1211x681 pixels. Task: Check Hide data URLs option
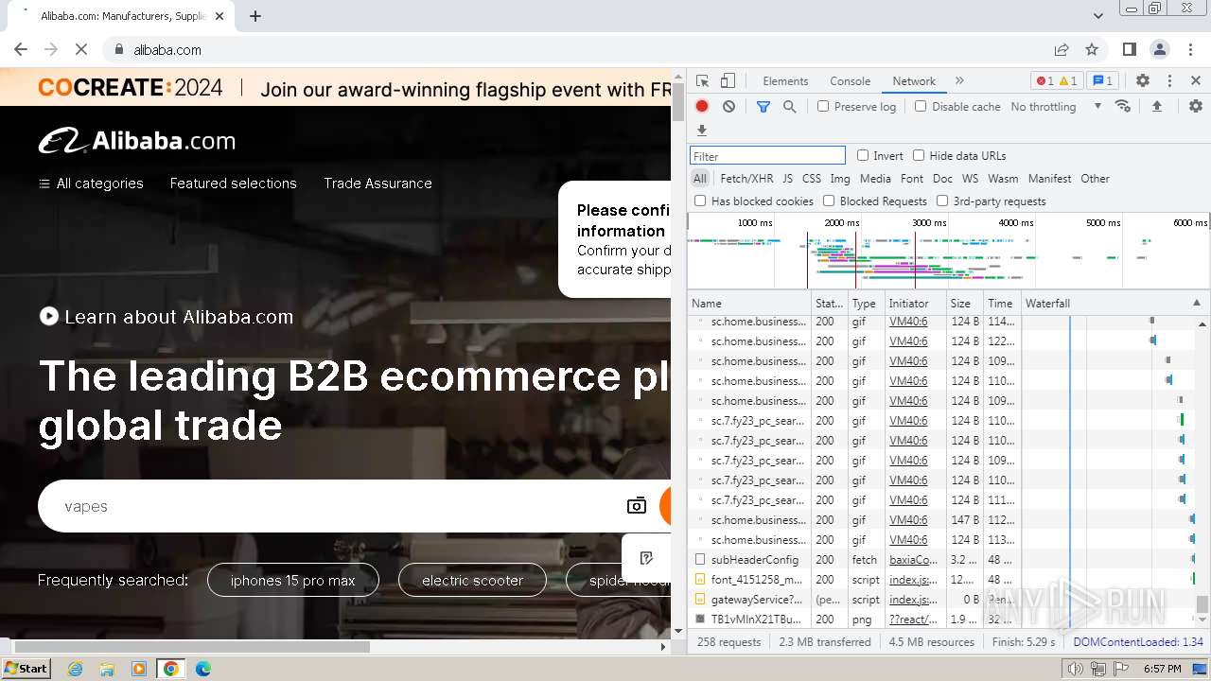coord(919,155)
